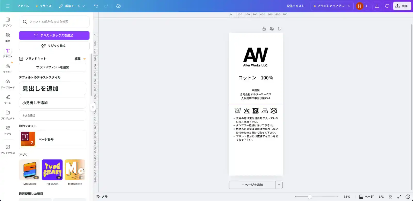
Task: Click the マジック作文 button
Action: pyautogui.click(x=54, y=46)
